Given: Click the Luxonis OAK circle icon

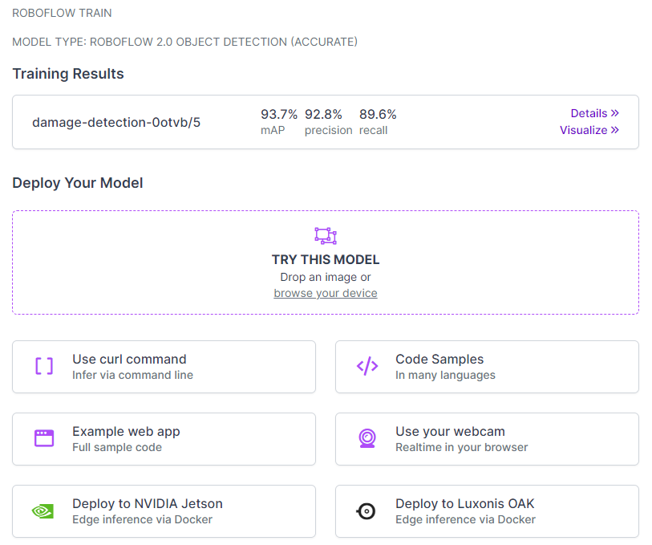Looking at the screenshot, I should tap(366, 510).
